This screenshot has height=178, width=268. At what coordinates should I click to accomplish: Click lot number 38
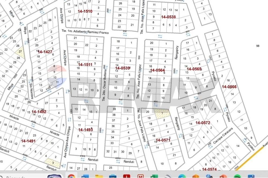(114, 115)
